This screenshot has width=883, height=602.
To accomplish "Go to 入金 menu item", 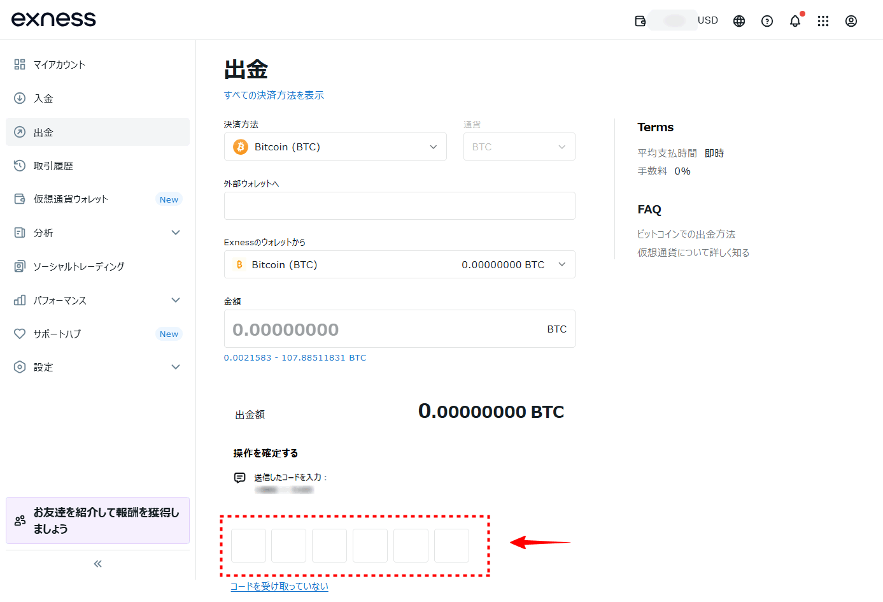I will (x=97, y=98).
